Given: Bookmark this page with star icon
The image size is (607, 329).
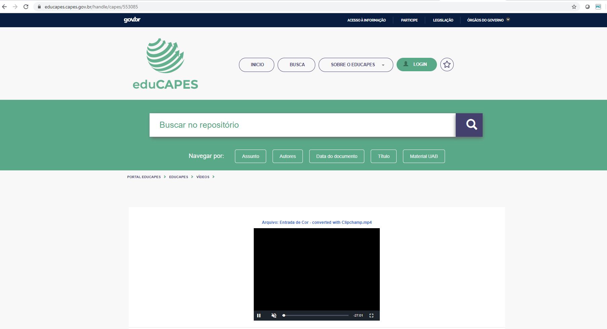Looking at the screenshot, I should [x=574, y=7].
